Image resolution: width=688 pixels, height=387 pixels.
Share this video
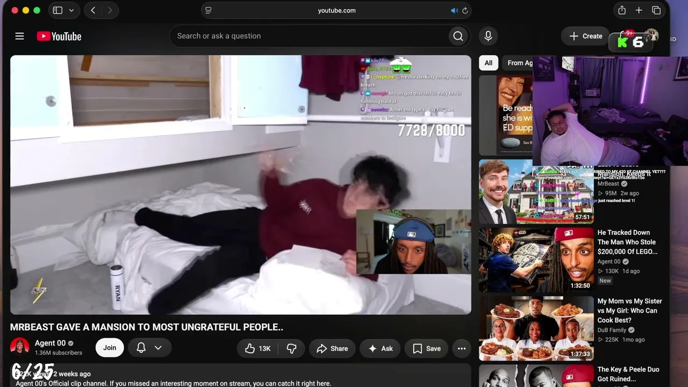(x=332, y=348)
